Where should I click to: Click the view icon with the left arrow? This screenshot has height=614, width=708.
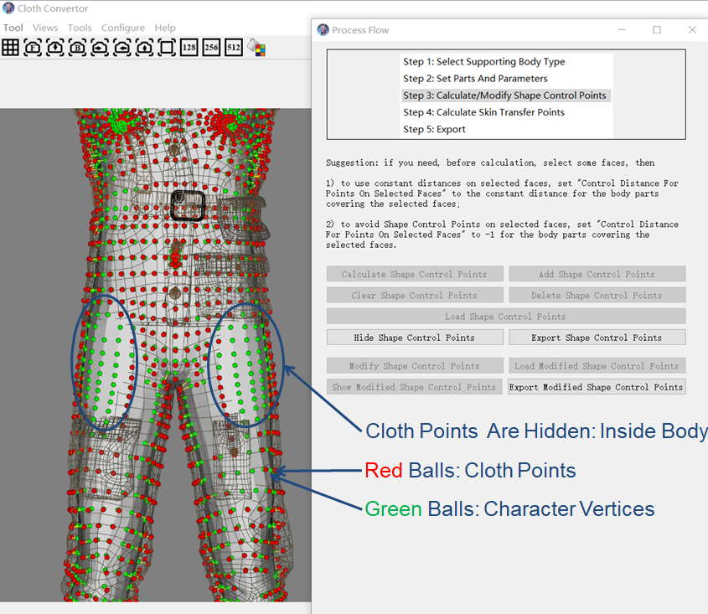(122, 48)
